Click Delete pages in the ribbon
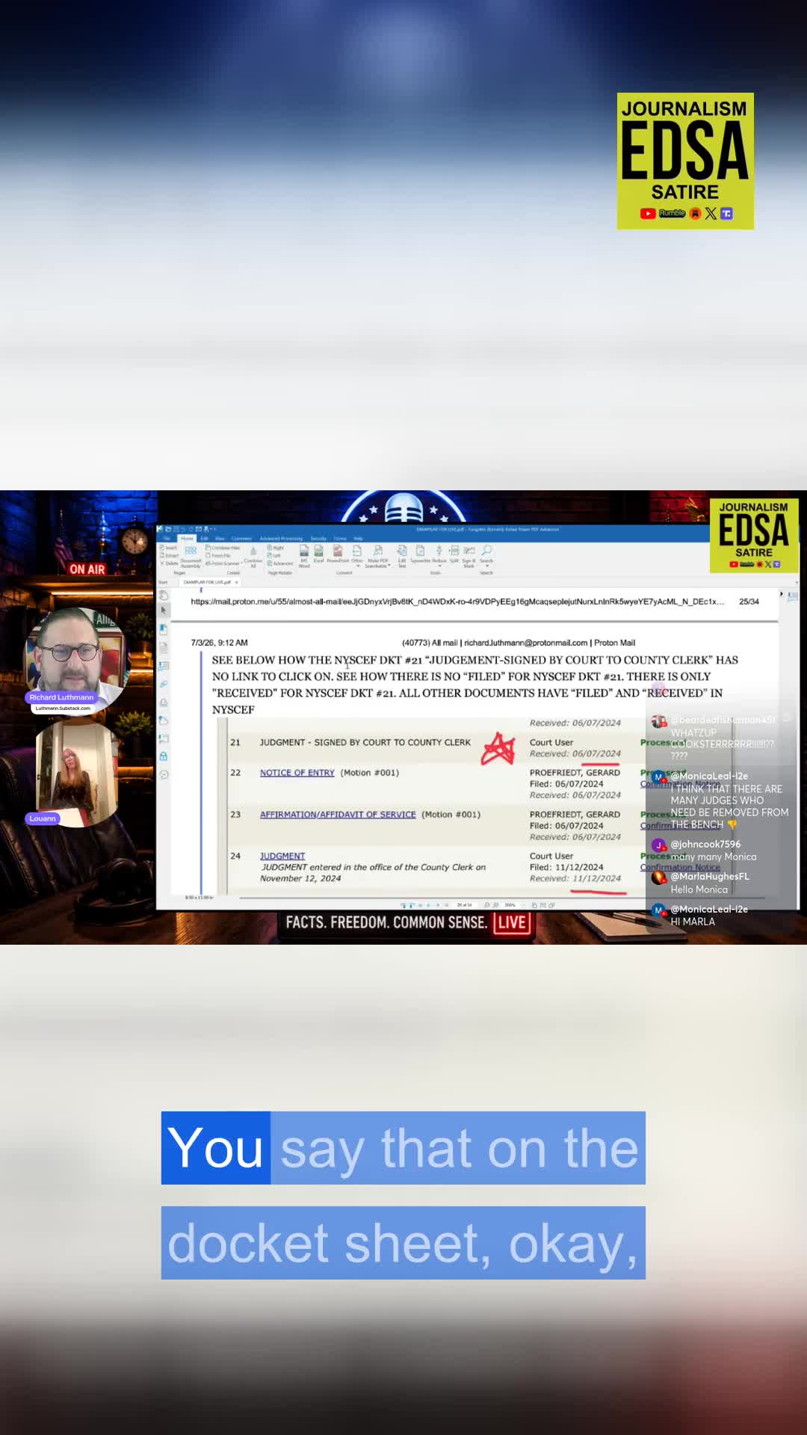This screenshot has width=807, height=1435. (x=170, y=564)
